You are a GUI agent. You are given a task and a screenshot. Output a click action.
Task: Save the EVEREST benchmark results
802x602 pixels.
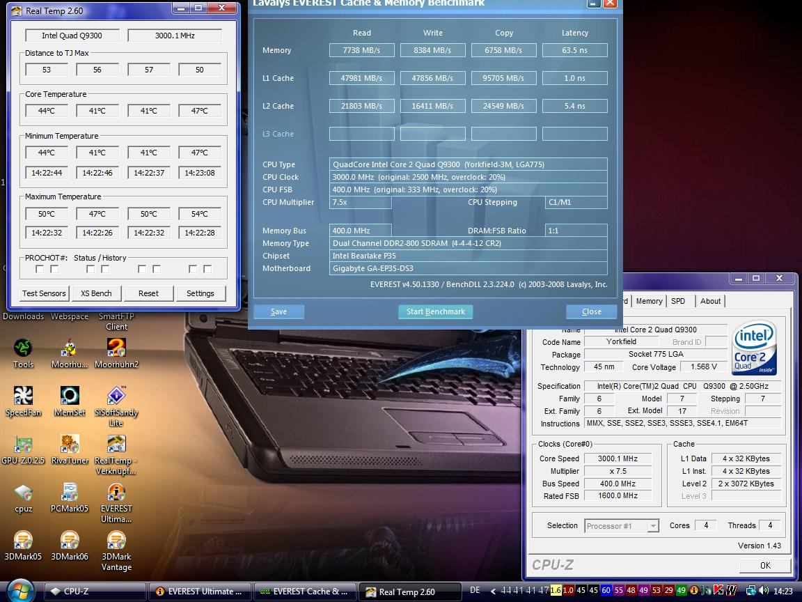pyautogui.click(x=278, y=311)
